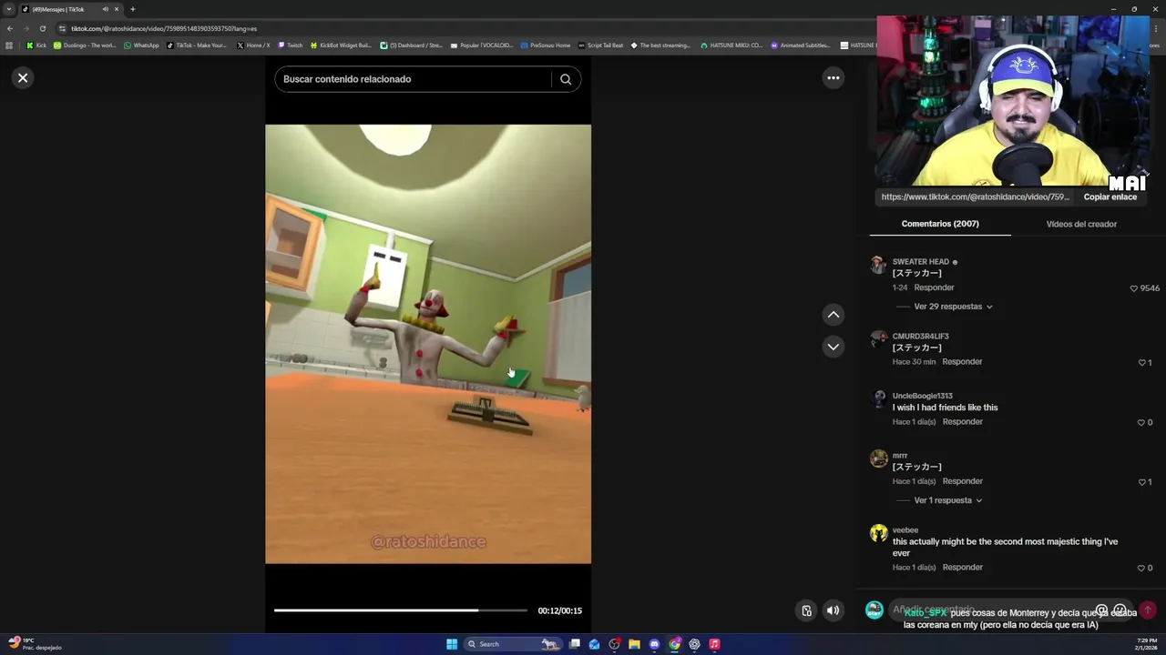Like SWEATER HEAD's comment heart
The height and width of the screenshot is (655, 1166).
(x=1134, y=288)
